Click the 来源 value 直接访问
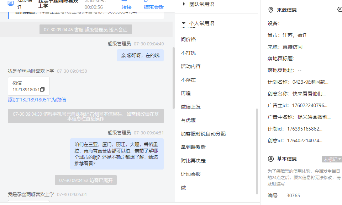 pos(292,47)
